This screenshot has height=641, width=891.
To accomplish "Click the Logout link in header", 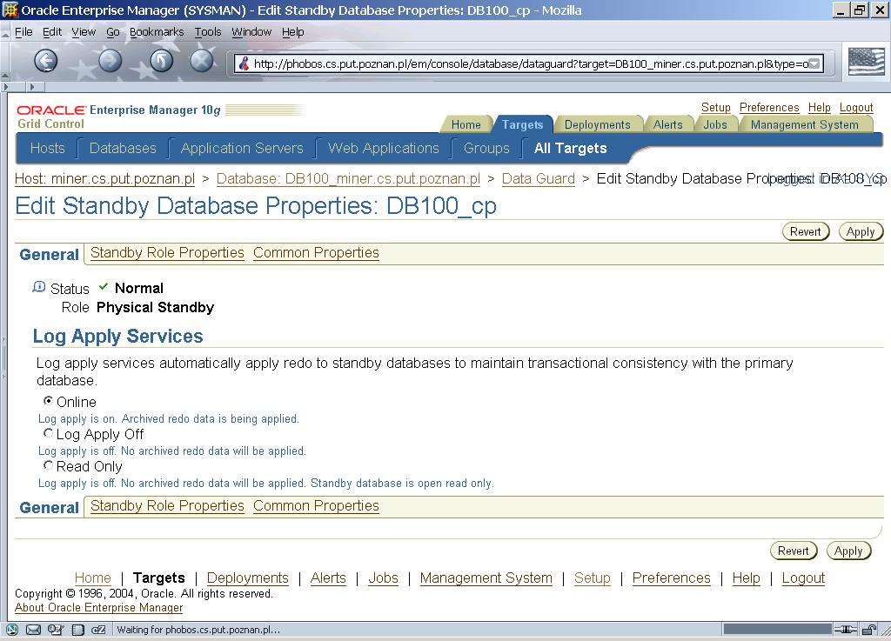I will pos(856,107).
